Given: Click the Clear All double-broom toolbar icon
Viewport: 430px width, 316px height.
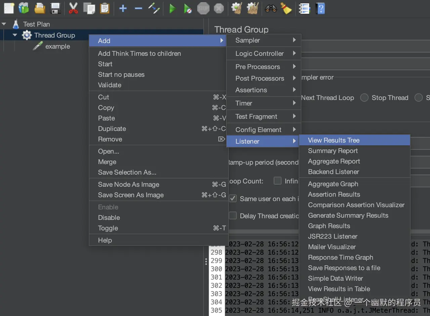Looking at the screenshot, I should [x=252, y=8].
